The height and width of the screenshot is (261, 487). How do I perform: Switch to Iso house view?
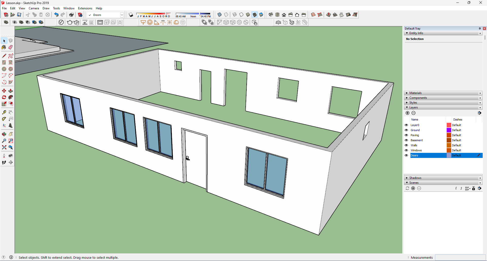(271, 15)
